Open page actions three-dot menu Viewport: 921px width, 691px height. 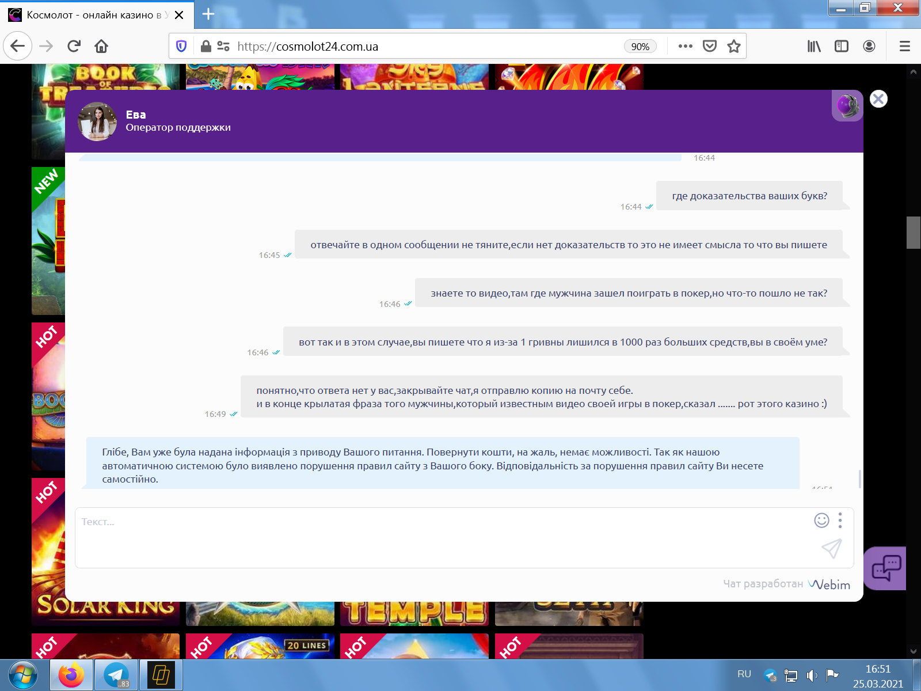tap(685, 46)
